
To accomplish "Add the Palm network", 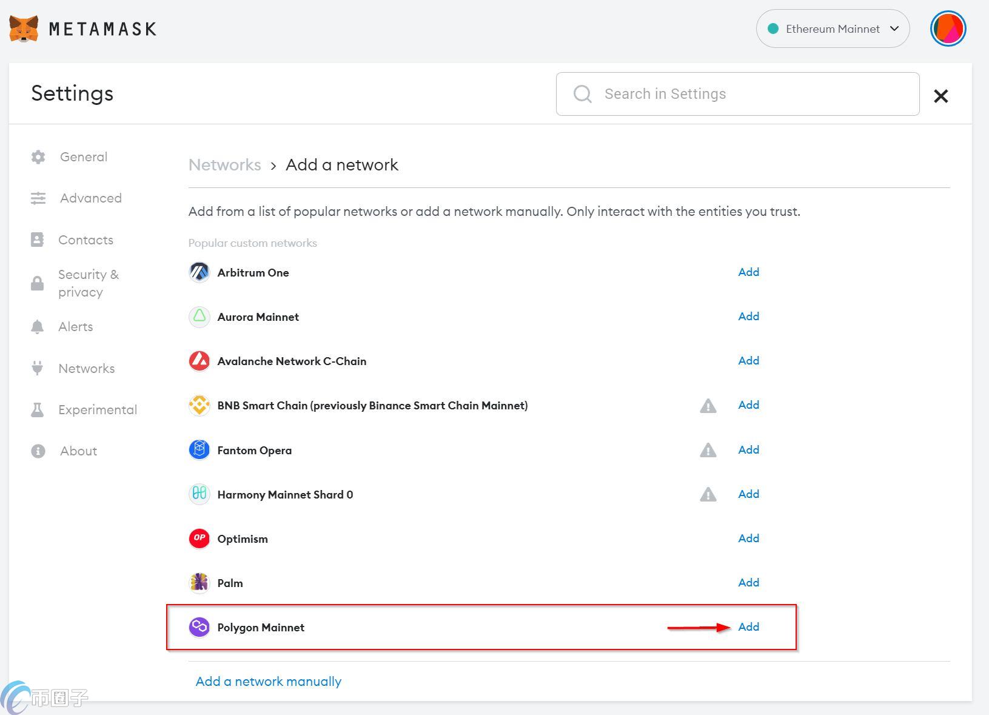I will (x=748, y=583).
